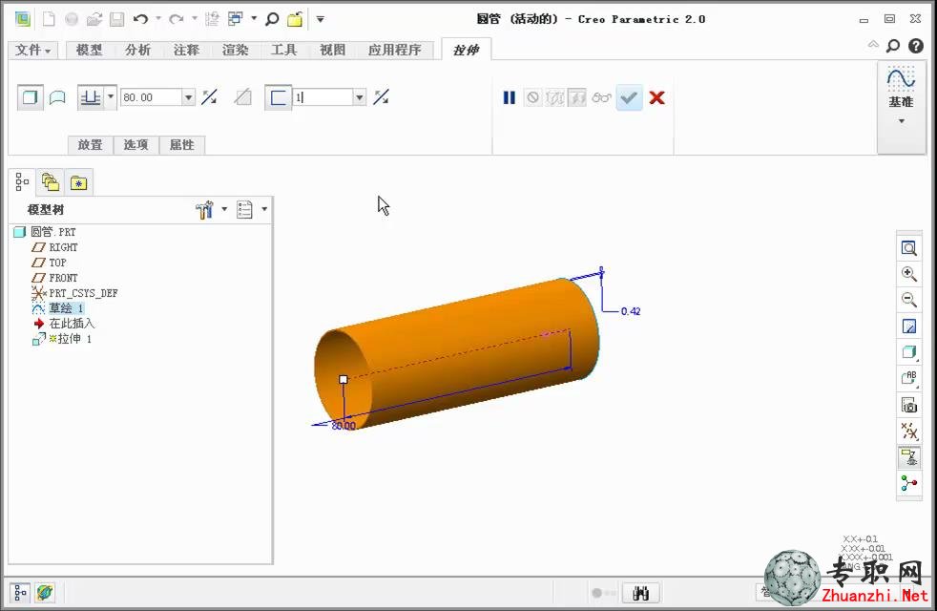Open the thickness value dropdown
This screenshot has height=611, width=937.
359,97
